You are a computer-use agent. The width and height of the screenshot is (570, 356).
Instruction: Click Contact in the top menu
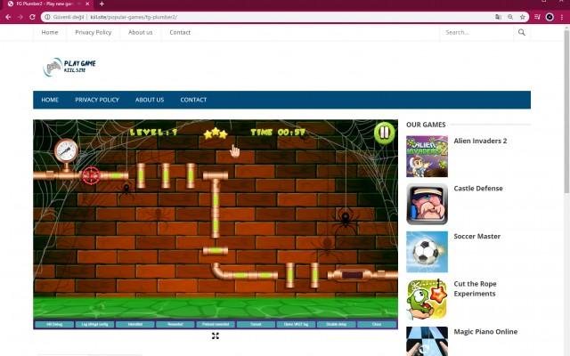click(180, 32)
